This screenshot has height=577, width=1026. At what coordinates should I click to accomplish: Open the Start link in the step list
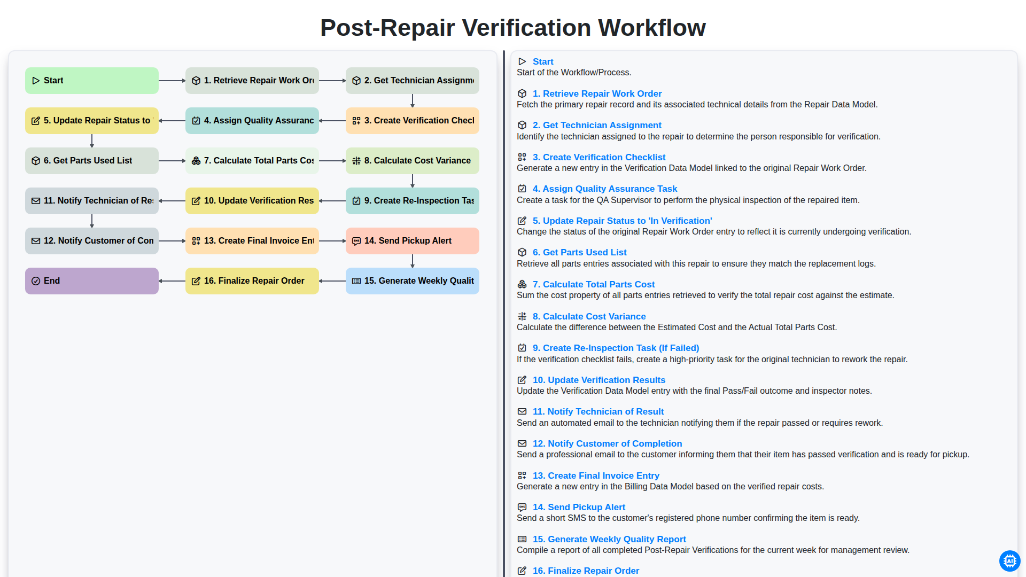pos(543,62)
